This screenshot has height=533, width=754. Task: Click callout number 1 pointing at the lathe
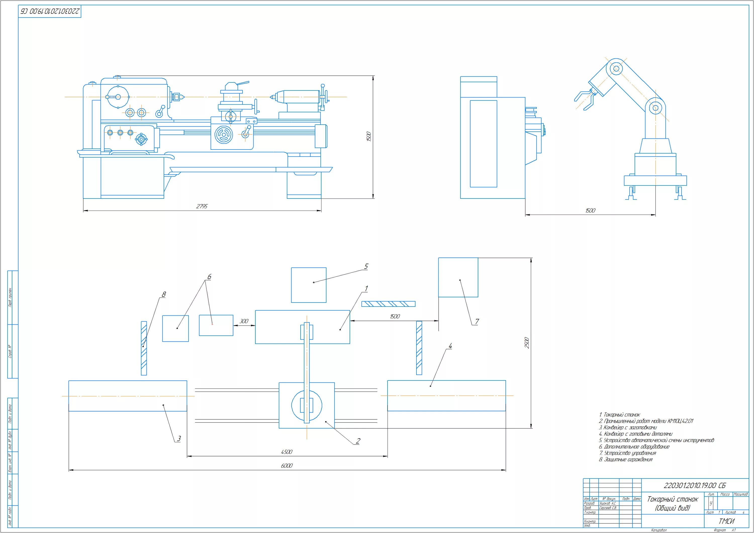click(366, 288)
